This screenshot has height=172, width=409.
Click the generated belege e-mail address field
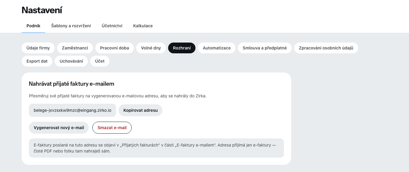pos(72,110)
